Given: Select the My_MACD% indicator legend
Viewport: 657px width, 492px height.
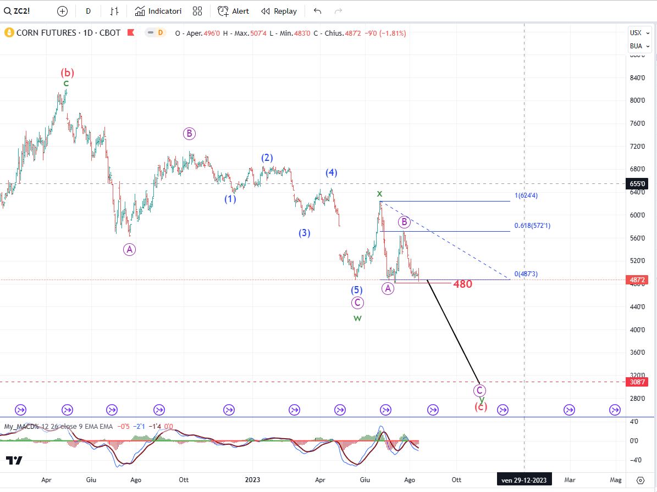Looking at the screenshot, I should click(x=58, y=426).
